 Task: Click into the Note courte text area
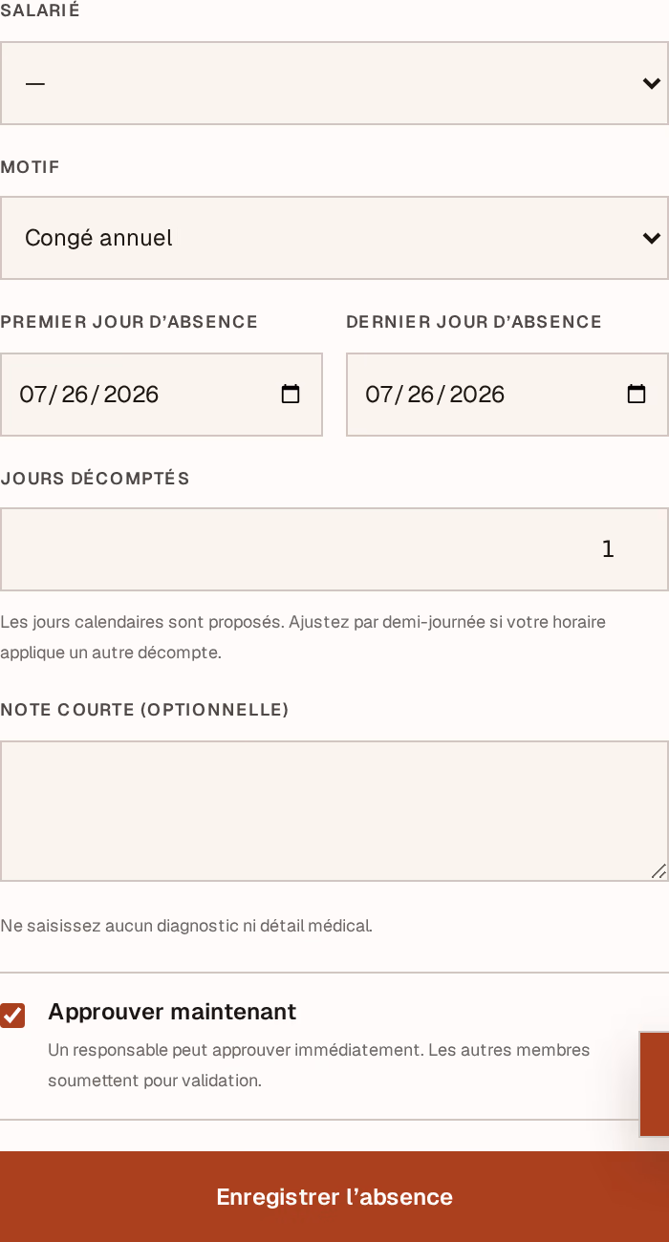pos(334,811)
